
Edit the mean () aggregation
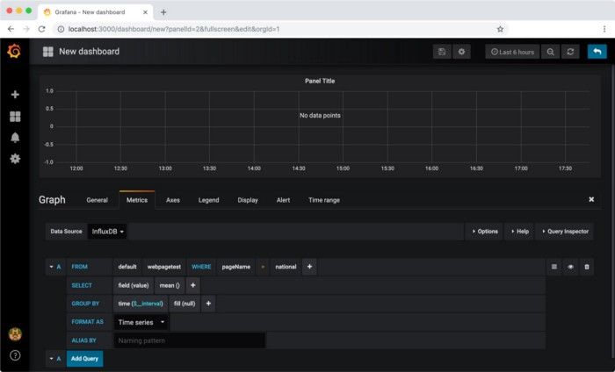click(170, 285)
